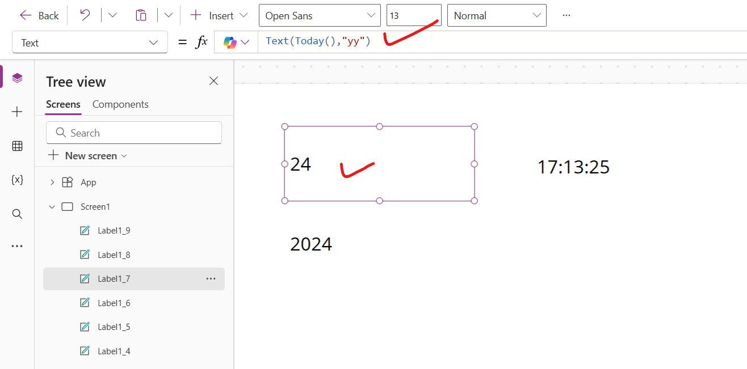Go Back from the editor

click(x=39, y=15)
